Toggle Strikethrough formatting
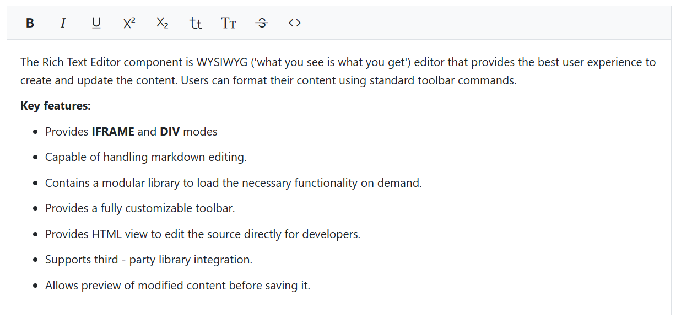681x323 pixels. 261,23
